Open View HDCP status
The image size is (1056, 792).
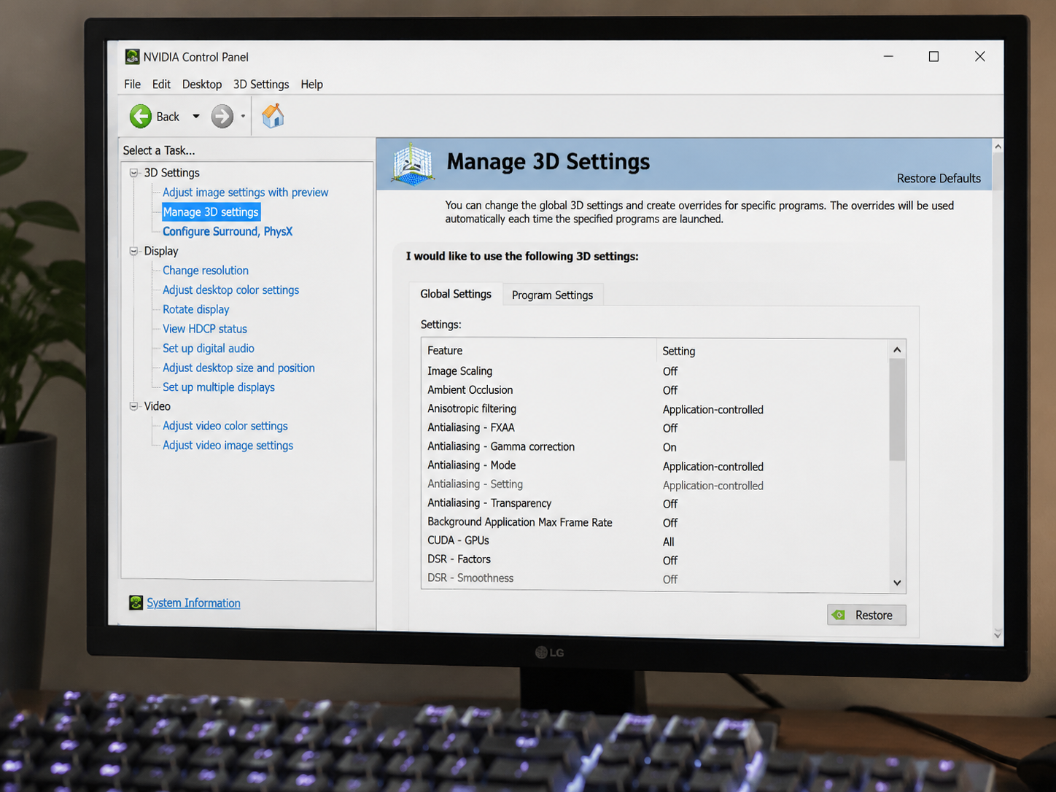(x=205, y=329)
